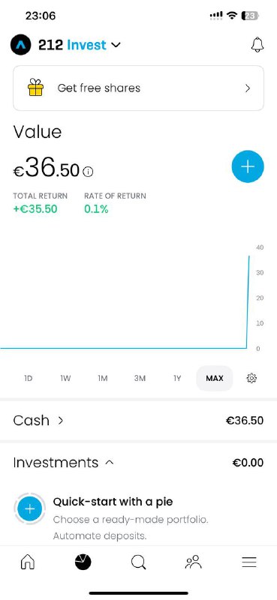The height and width of the screenshot is (600, 277).
Task: Select the 1M chart range
Action: [102, 379]
